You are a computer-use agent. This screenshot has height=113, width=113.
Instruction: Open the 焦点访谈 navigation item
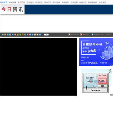click(x=21, y=3)
